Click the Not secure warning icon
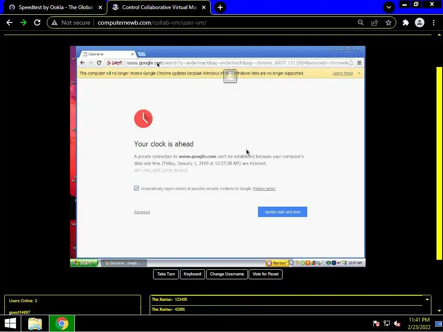The width and height of the screenshot is (443, 332). click(x=55, y=22)
